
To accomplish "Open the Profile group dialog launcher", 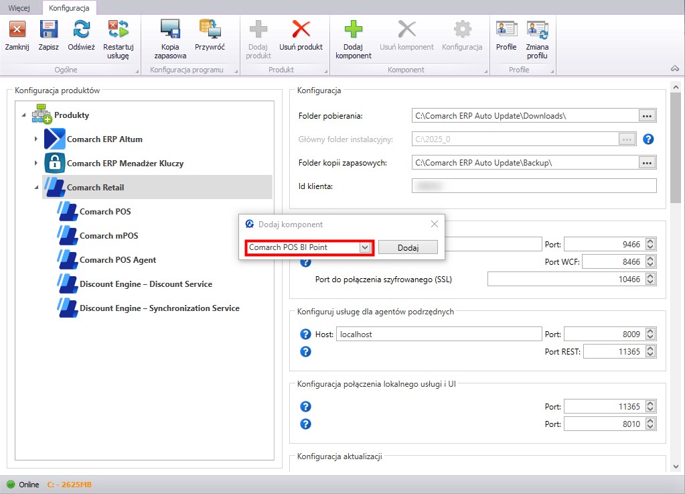I will tap(552, 71).
